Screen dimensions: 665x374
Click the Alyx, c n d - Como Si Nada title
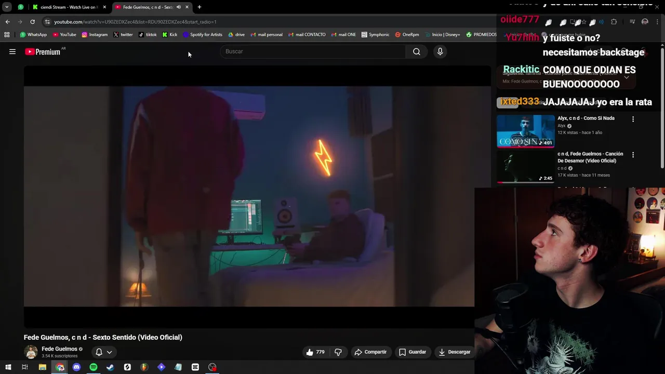tap(586, 118)
